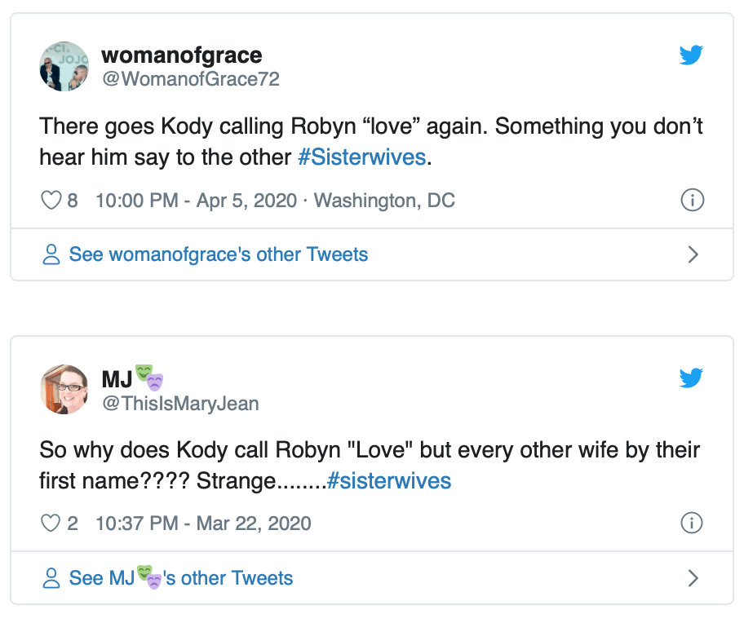
Task: Open the info icon on MJ's tweet
Action: 692,524
